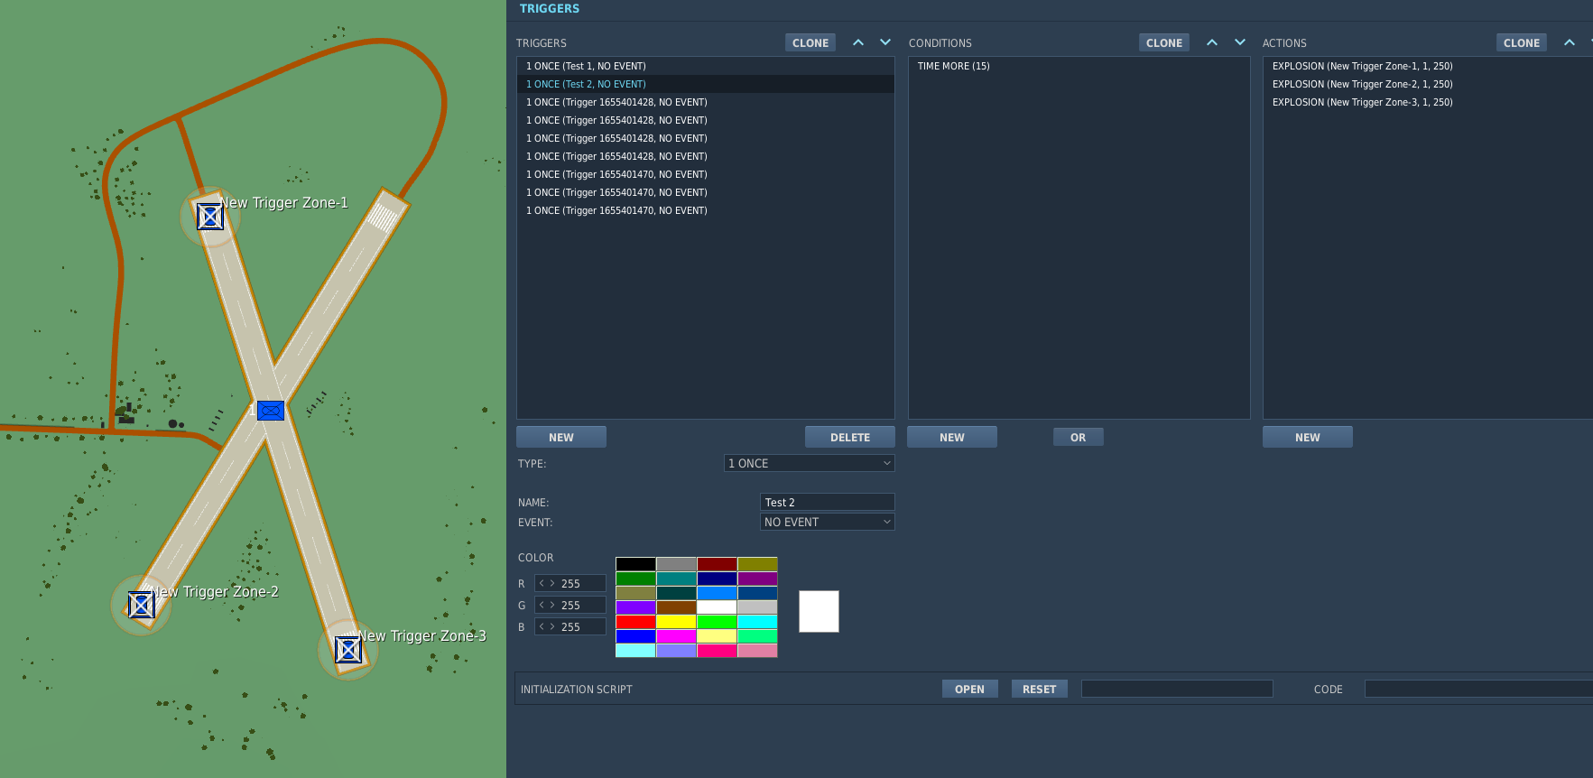1593x778 pixels.
Task: Open the EVENT dropdown showing NO EVENT
Action: pos(828,522)
